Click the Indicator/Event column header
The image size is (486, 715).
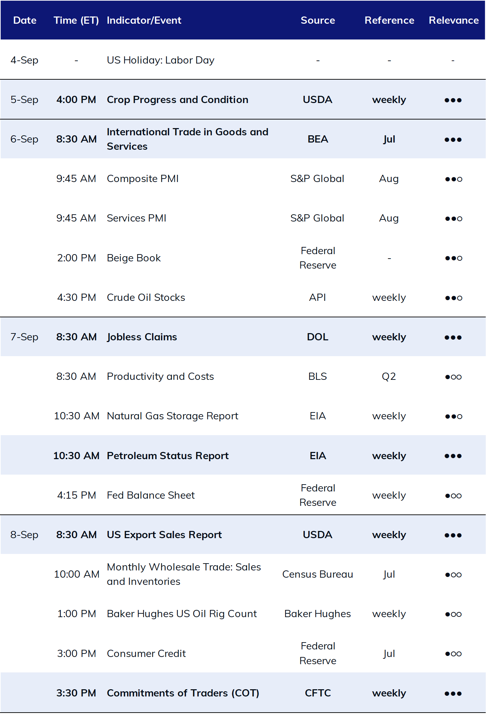144,20
